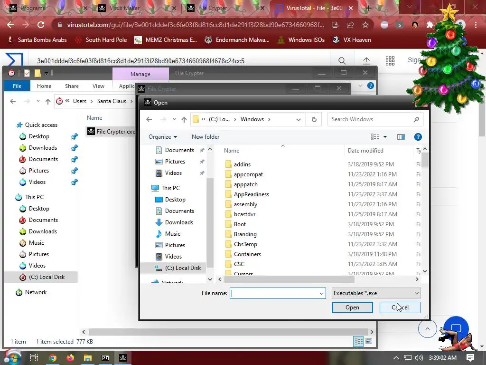The width and height of the screenshot is (486, 365).
Task: Select the CSC folder
Action: point(239,264)
